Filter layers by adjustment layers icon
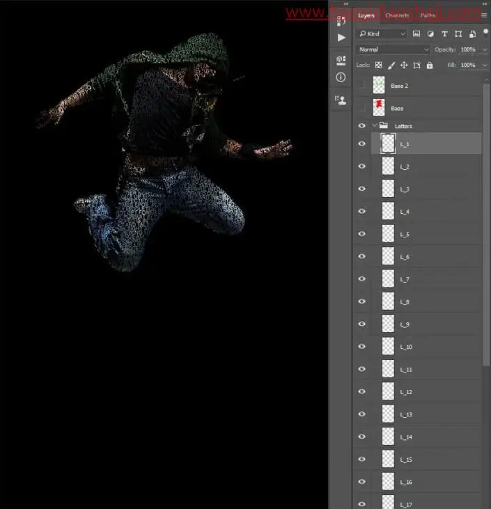The height and width of the screenshot is (509, 491). (x=430, y=33)
